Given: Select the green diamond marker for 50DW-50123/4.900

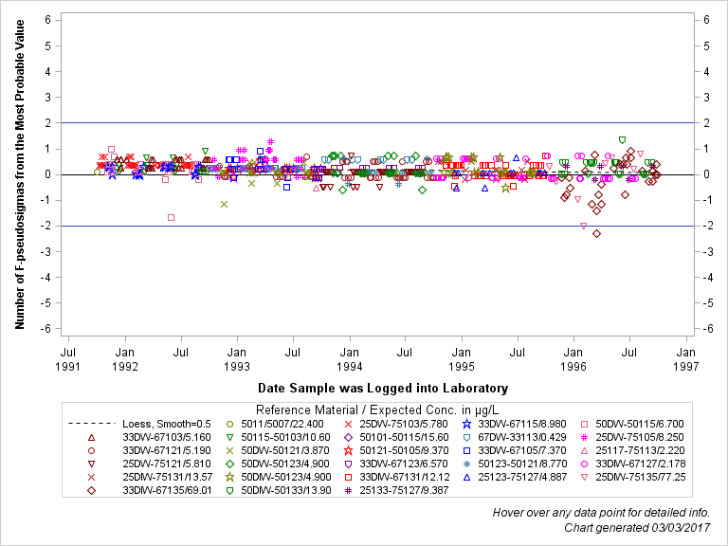Looking at the screenshot, I should pyautogui.click(x=229, y=464).
